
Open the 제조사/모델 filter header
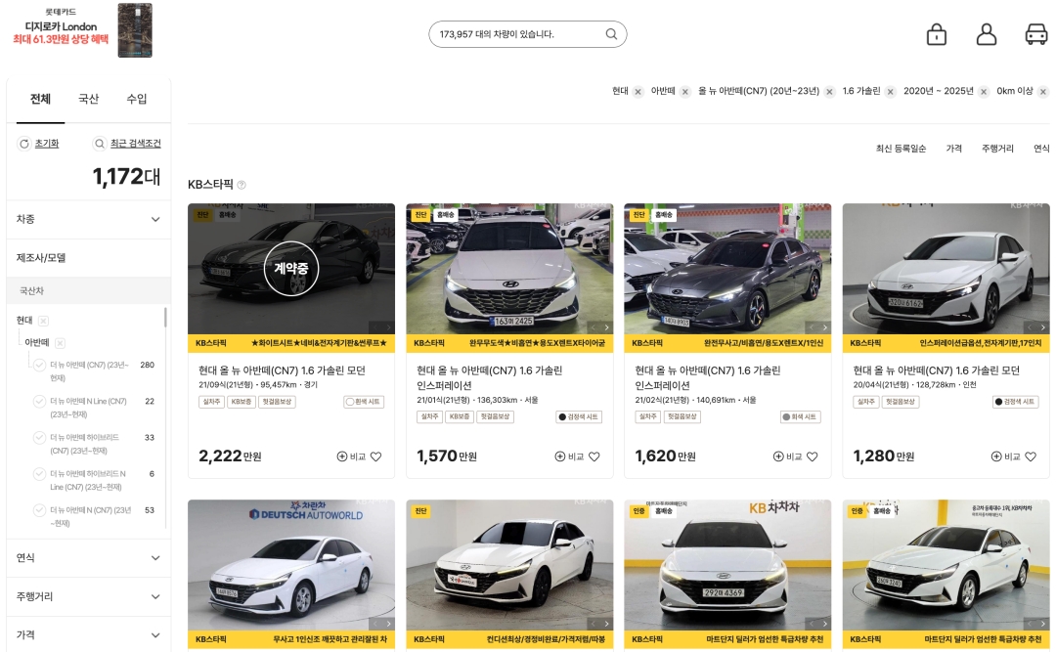pyautogui.click(x=88, y=258)
